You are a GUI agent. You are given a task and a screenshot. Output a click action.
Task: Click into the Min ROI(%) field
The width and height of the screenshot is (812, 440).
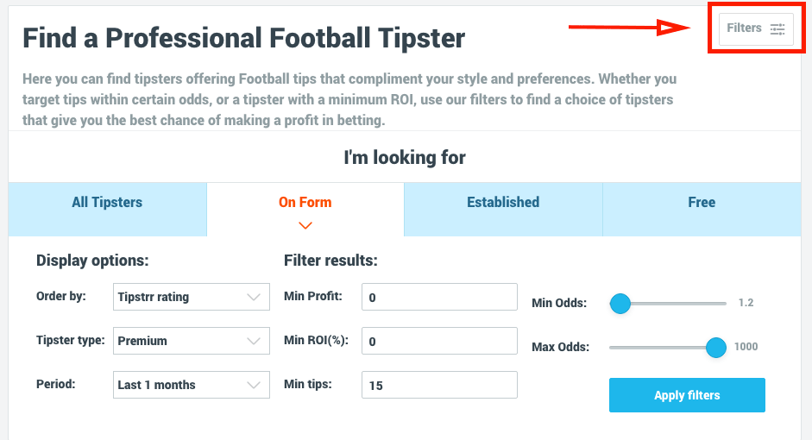[x=439, y=341]
